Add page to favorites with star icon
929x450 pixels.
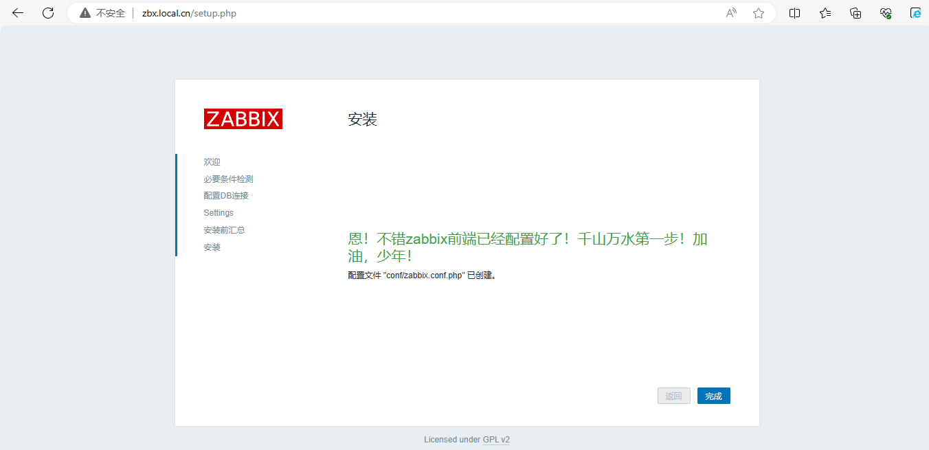click(x=759, y=13)
